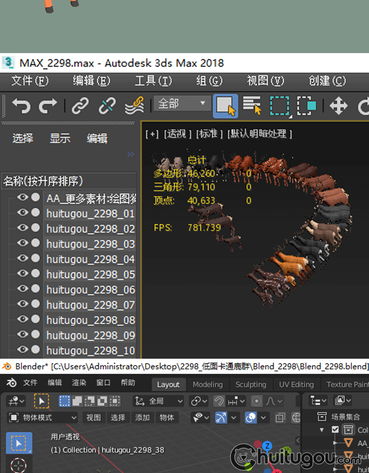The image size is (369, 473).
Task: Click the Rectangular Selection Region icon
Action: (x=279, y=106)
